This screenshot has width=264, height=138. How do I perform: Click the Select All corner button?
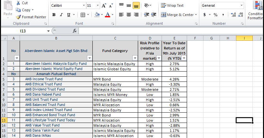point(4,39)
